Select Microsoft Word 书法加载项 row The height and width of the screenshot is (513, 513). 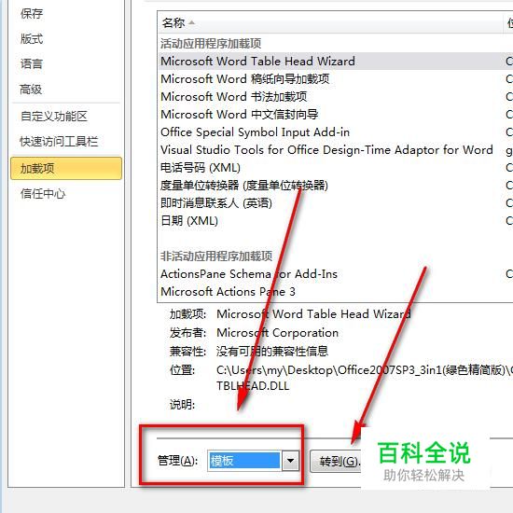point(336,96)
